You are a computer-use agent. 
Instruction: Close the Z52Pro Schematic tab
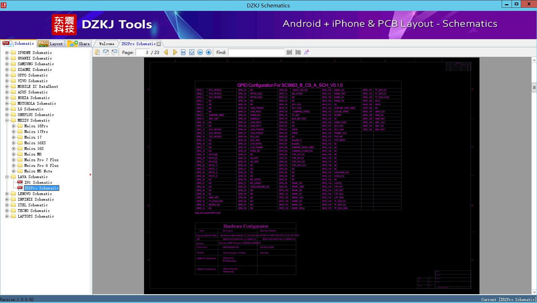159,44
